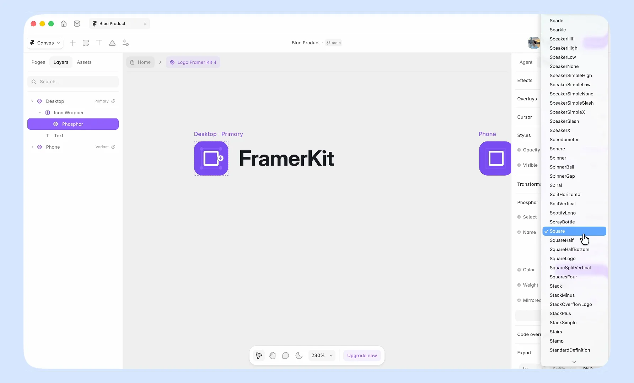The width and height of the screenshot is (634, 383).
Task: Click the home icon in title bar
Action: (64, 24)
